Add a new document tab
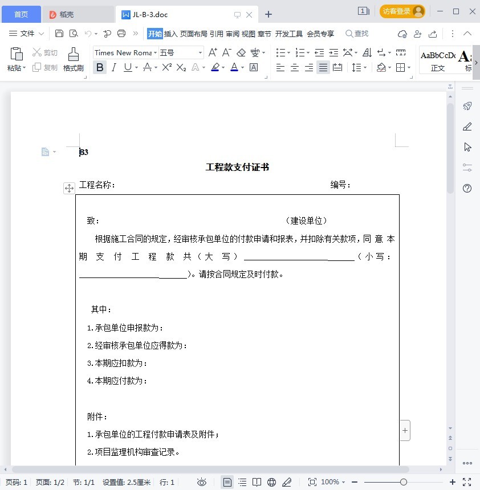This screenshot has height=490, width=480. (269, 14)
